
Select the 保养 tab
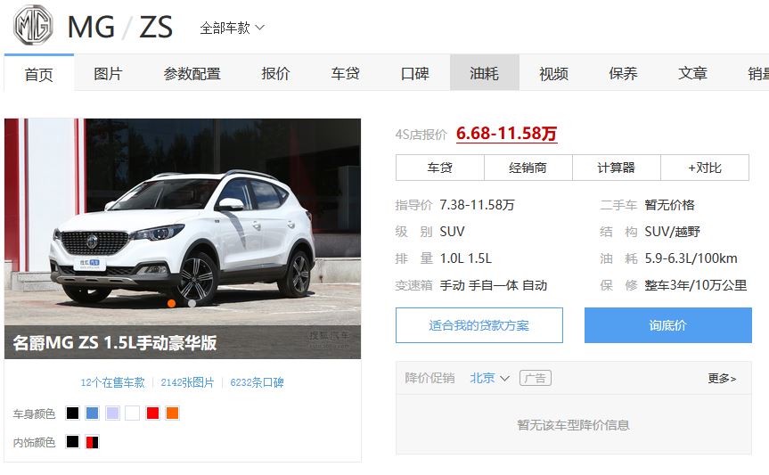(x=624, y=74)
